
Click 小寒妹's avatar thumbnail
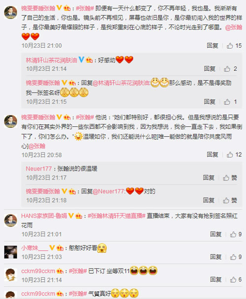11,252
